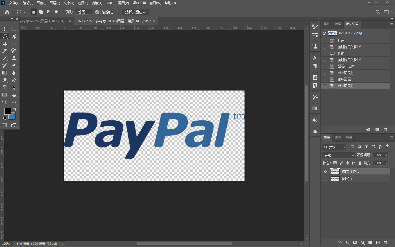Select the Zoom tool in toolbox
This screenshot has width=395, height=247.
click(5, 102)
